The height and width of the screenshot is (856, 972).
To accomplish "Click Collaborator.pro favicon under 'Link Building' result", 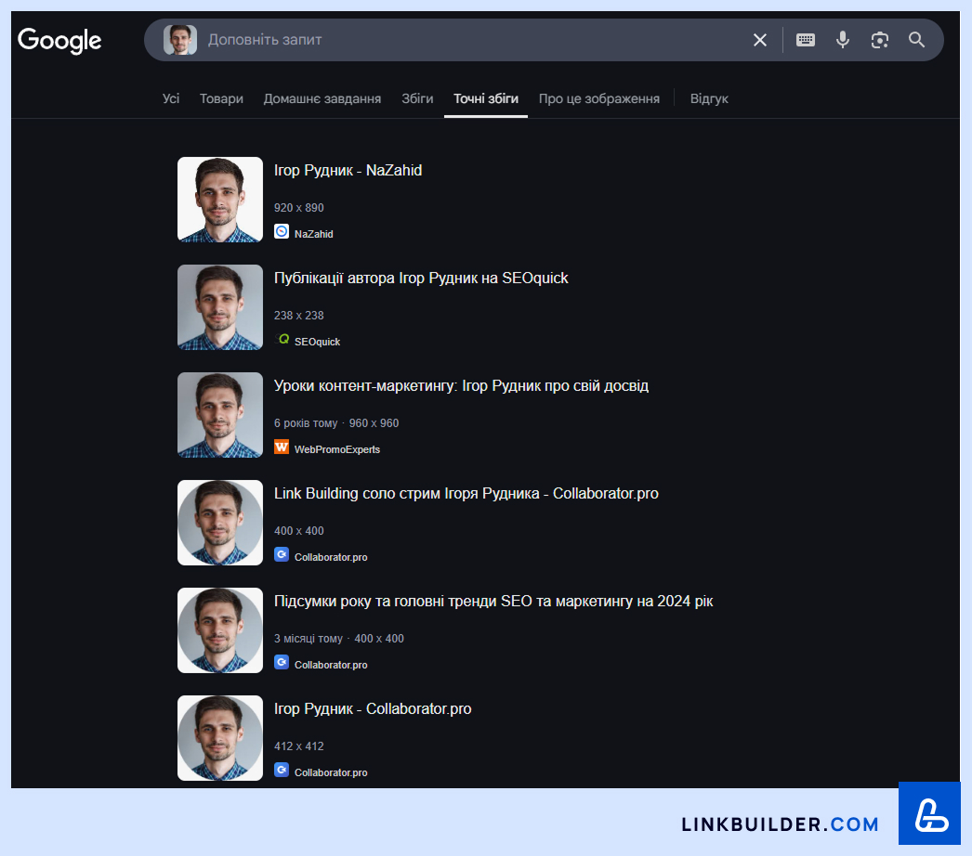I will [x=282, y=555].
